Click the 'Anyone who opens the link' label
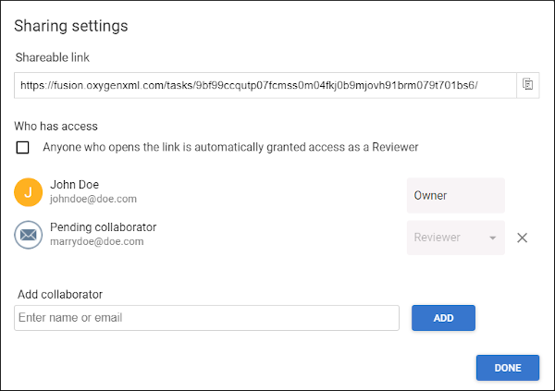This screenshot has height=391, width=555. click(x=230, y=147)
